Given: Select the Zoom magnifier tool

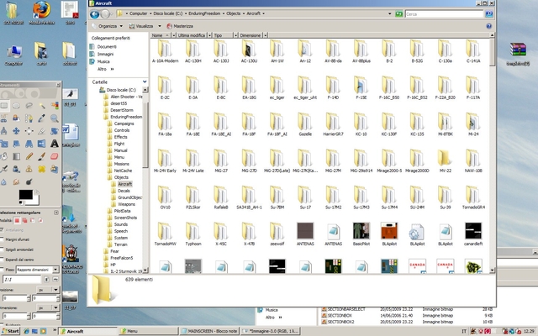Looking at the screenshot, I should [54, 118].
